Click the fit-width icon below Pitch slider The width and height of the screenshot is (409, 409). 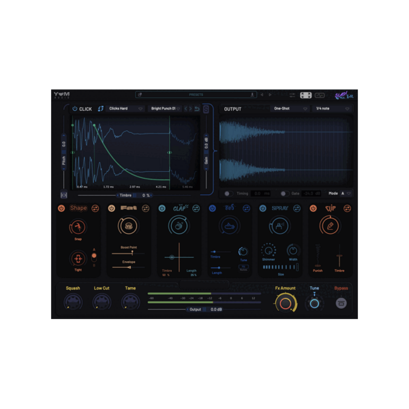[x=63, y=195]
